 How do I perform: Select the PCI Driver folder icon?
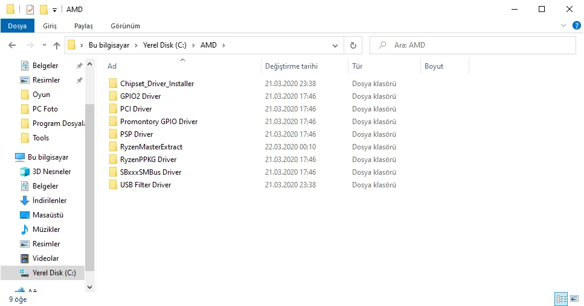[113, 109]
